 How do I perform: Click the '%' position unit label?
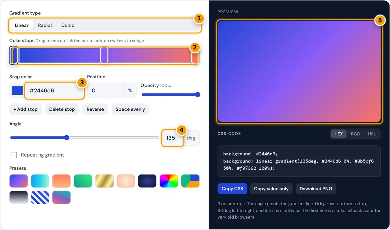click(x=130, y=91)
